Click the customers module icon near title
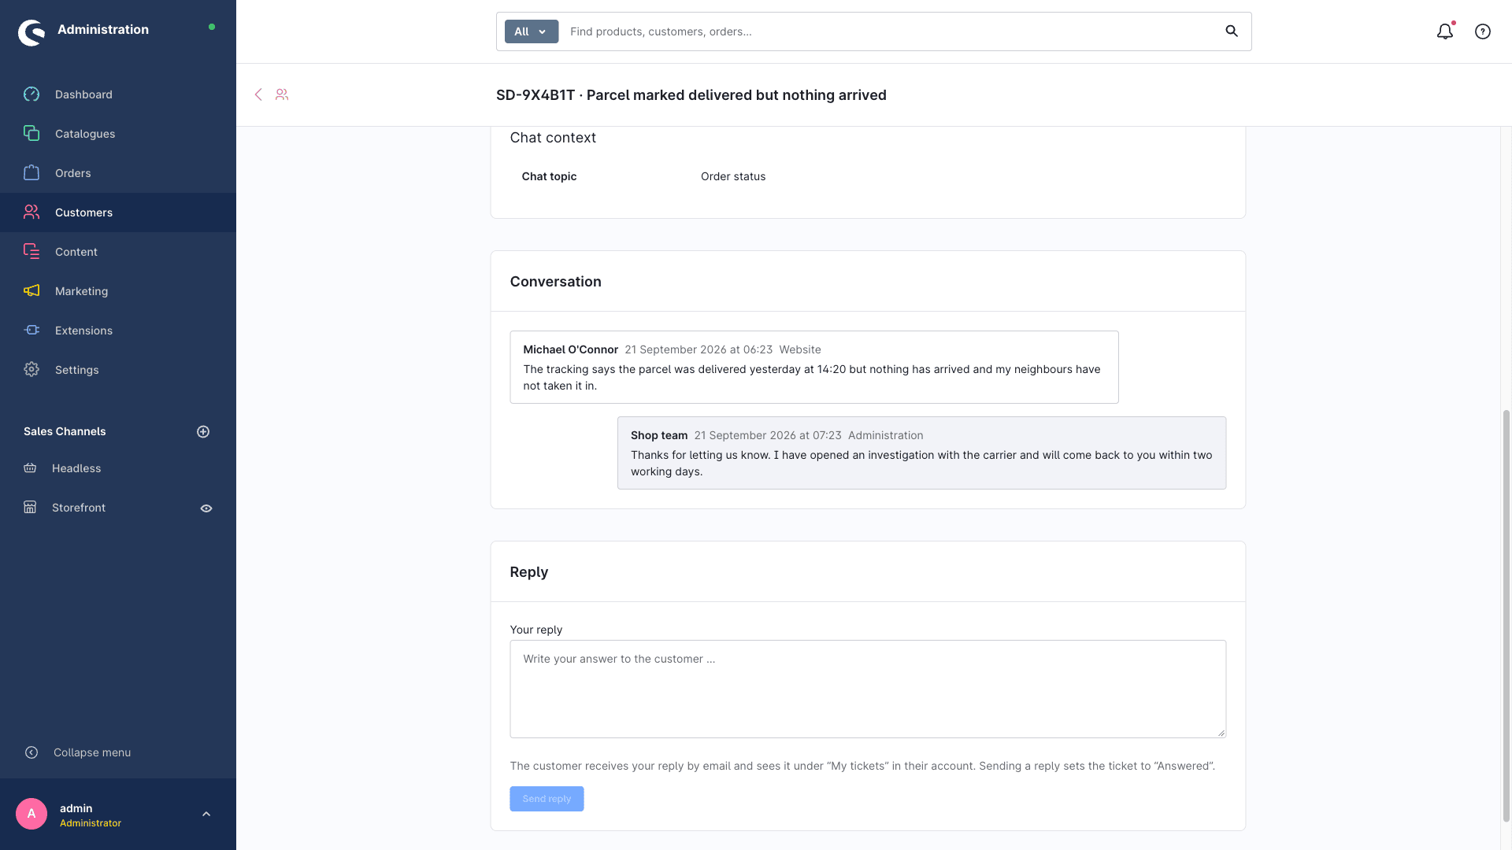This screenshot has height=850, width=1512. click(x=282, y=94)
